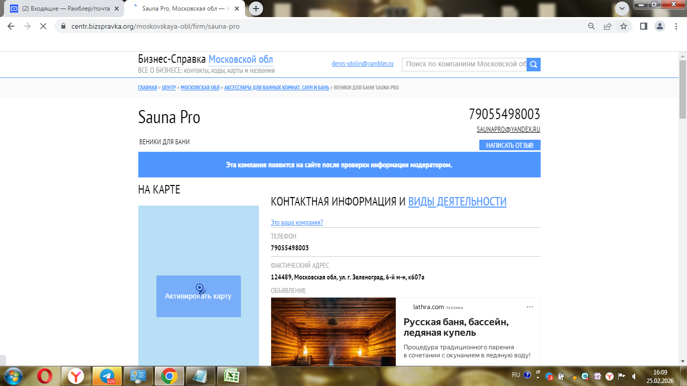The height and width of the screenshot is (386, 687).
Task: Open the ВИДЫ ДЕЯТЕЛЬНОСТИ link
Action: click(x=457, y=202)
